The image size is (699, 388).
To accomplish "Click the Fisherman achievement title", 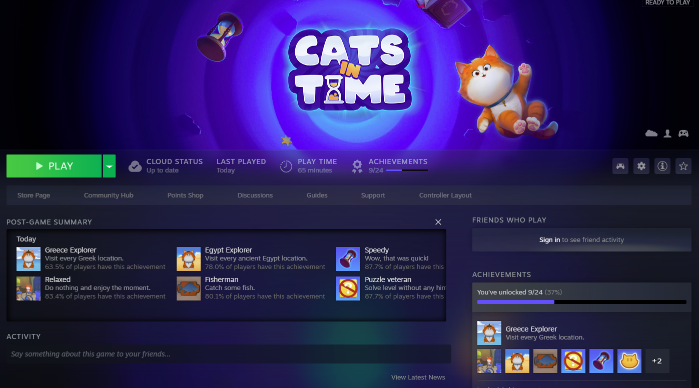I will [x=222, y=279].
